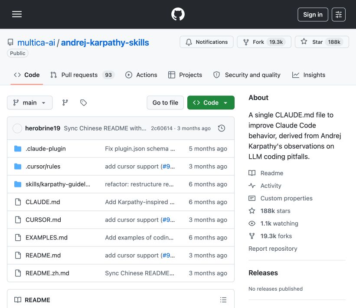
Task: Open the .claude-plugin folder
Action: [x=46, y=148]
